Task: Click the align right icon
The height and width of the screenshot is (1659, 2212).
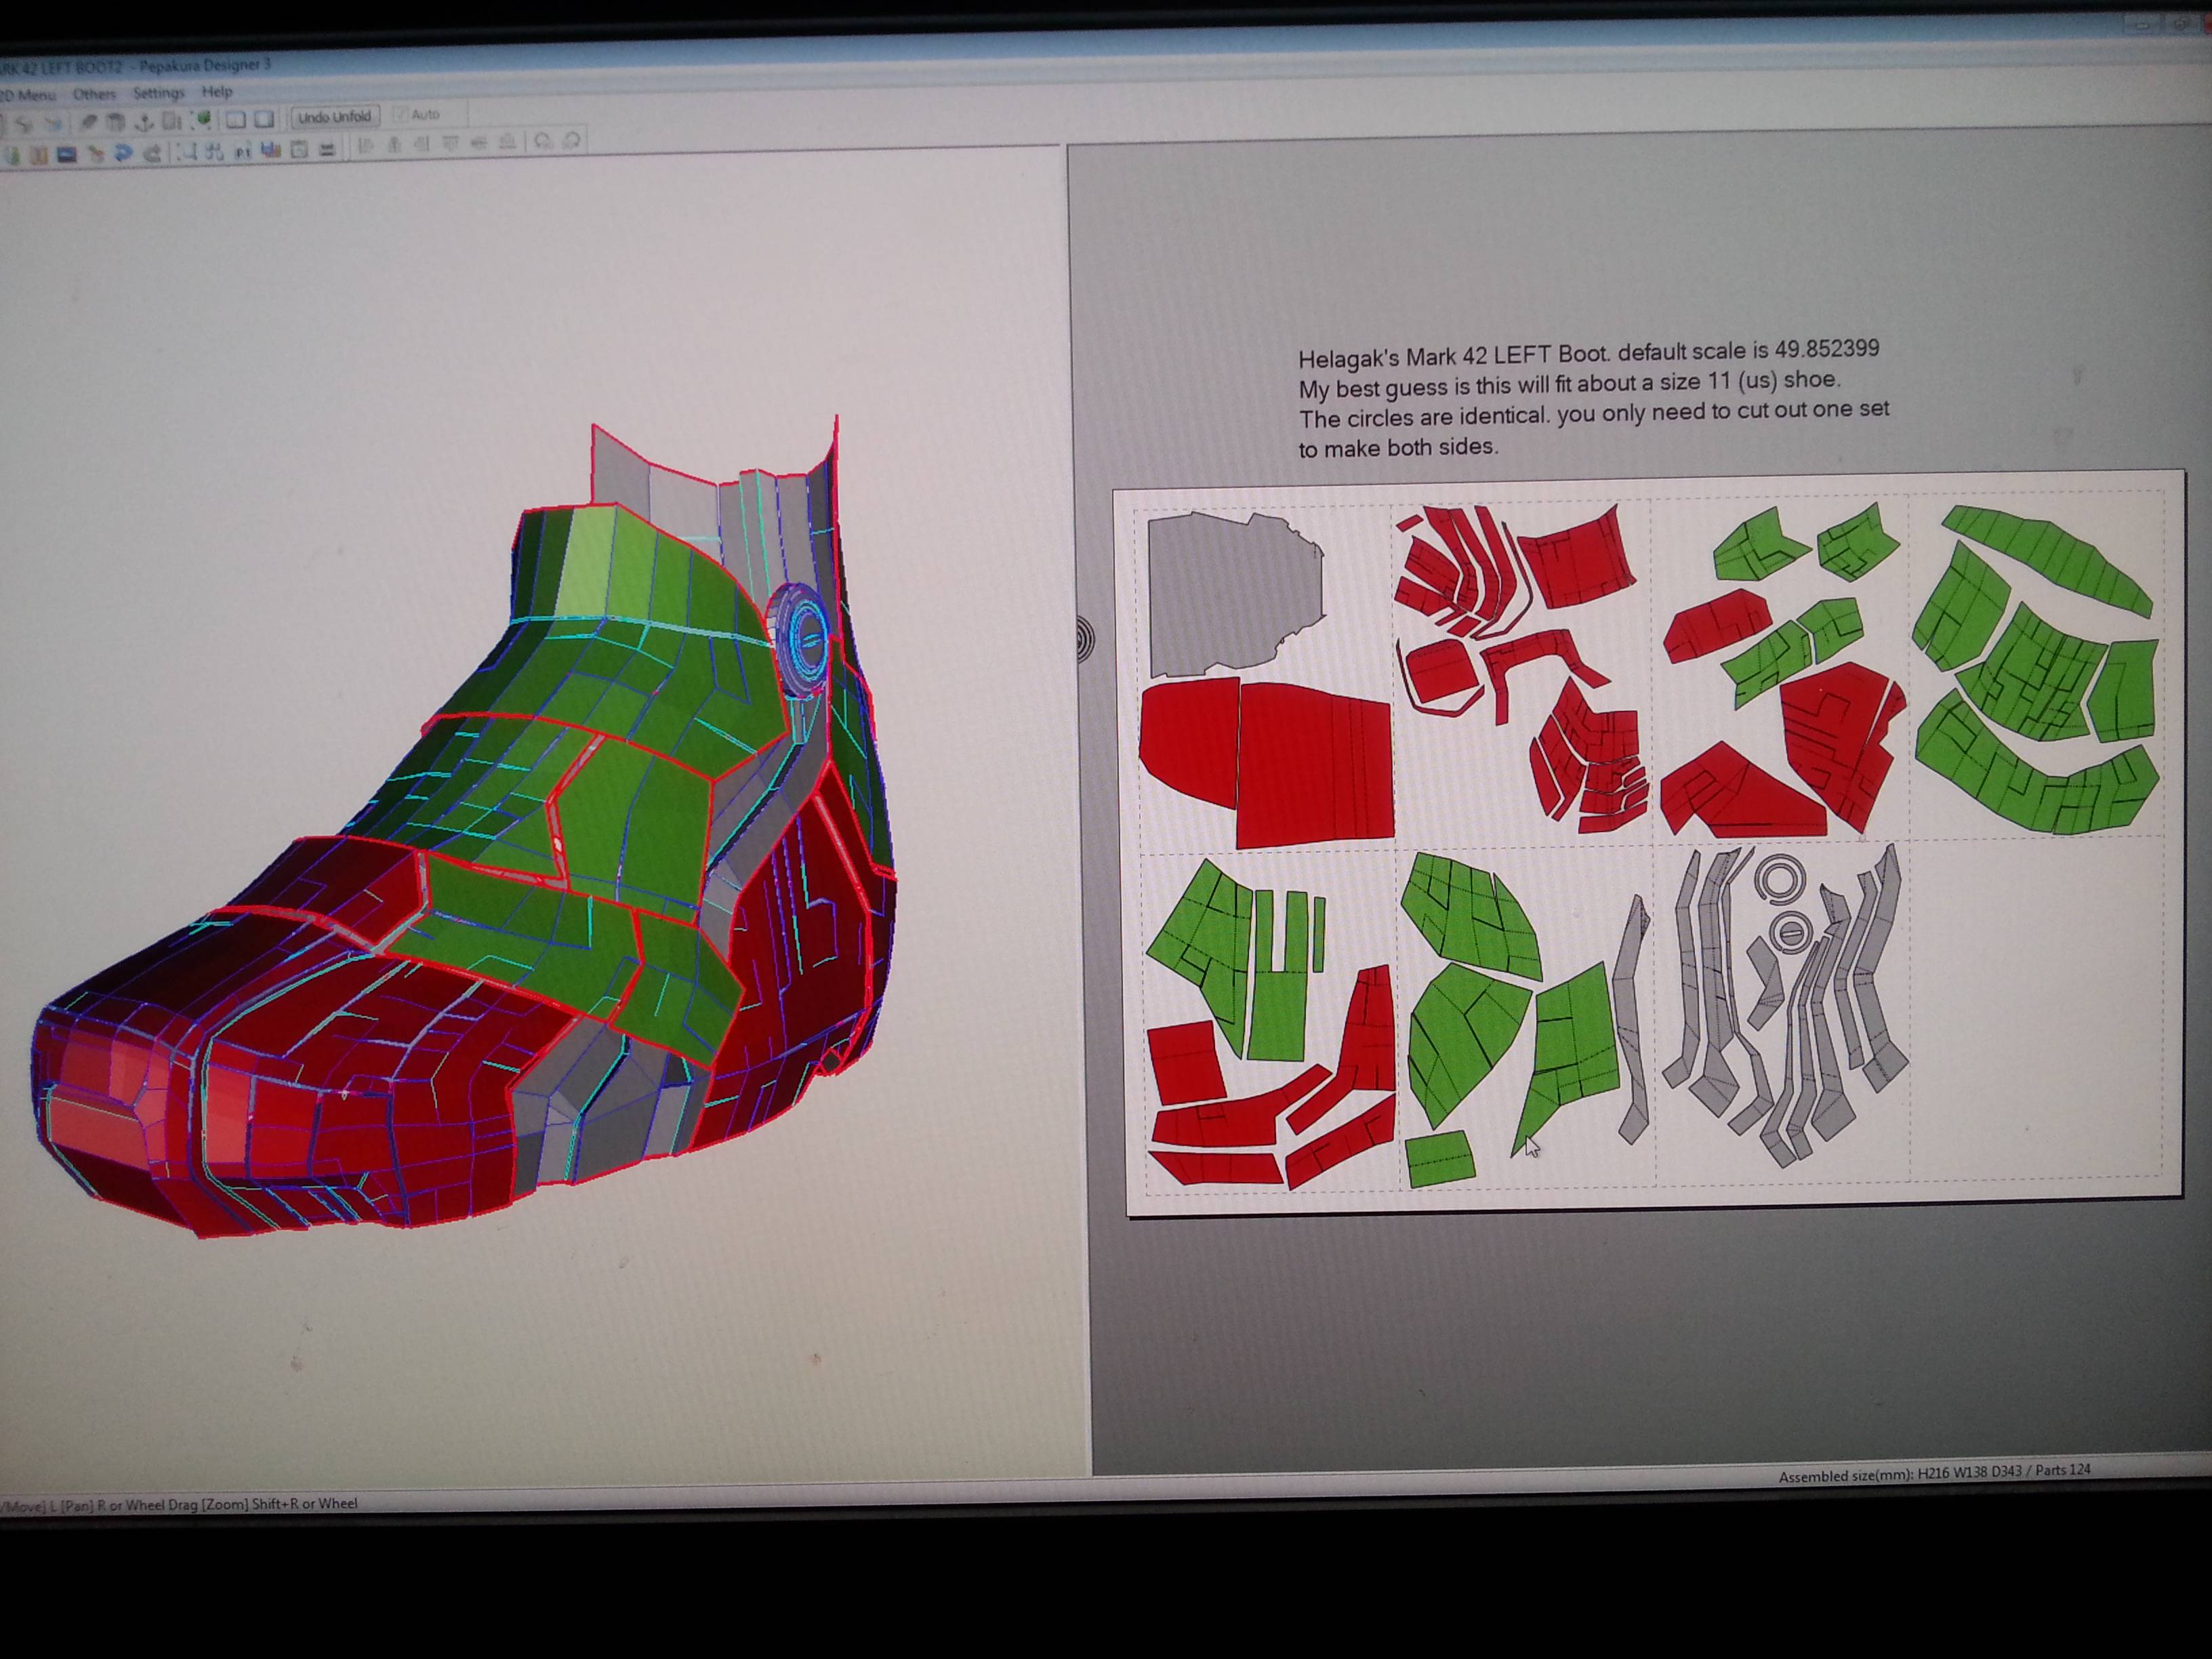Action: coord(422,144)
